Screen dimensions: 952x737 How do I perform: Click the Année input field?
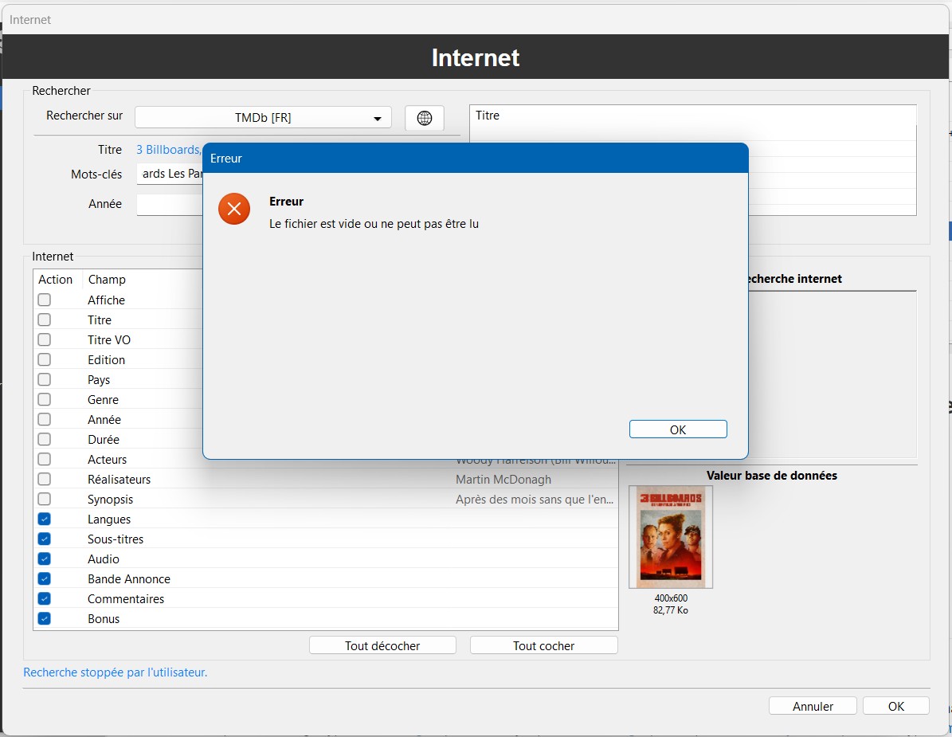[170, 205]
